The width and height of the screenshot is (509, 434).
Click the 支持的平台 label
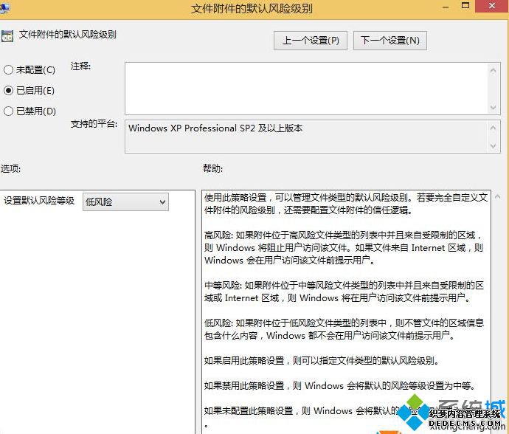[x=94, y=124]
